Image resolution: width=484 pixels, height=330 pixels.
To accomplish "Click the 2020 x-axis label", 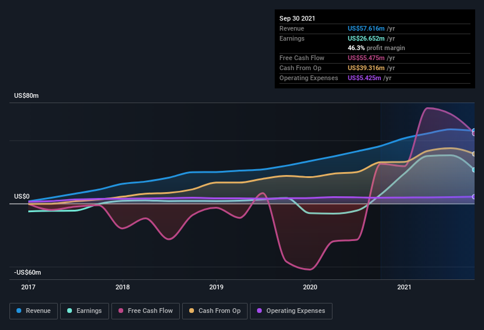I will click(310, 287).
